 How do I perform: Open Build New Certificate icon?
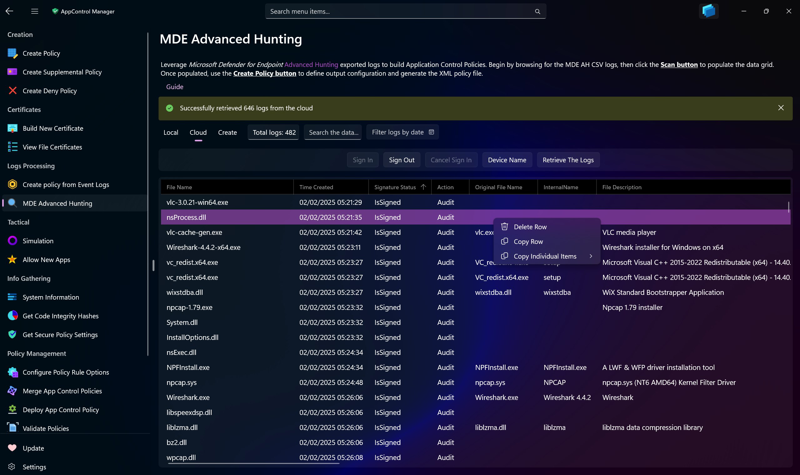13,128
